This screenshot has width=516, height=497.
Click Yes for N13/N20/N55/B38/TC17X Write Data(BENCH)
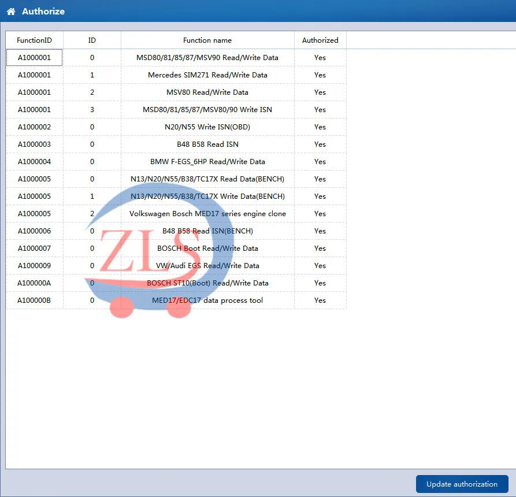320,196
